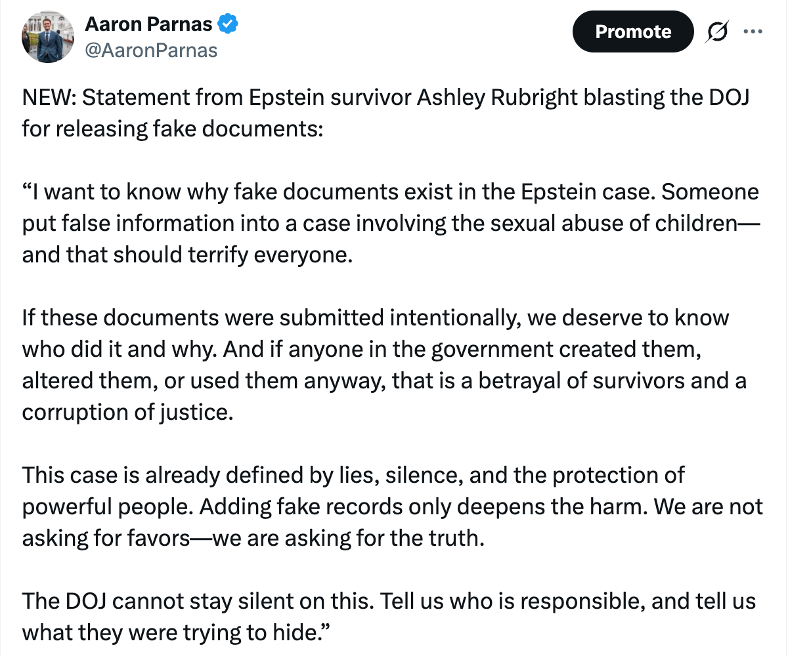Click the phrase 'that should terrify everyone'
The width and height of the screenshot is (788, 656).
tap(210, 255)
